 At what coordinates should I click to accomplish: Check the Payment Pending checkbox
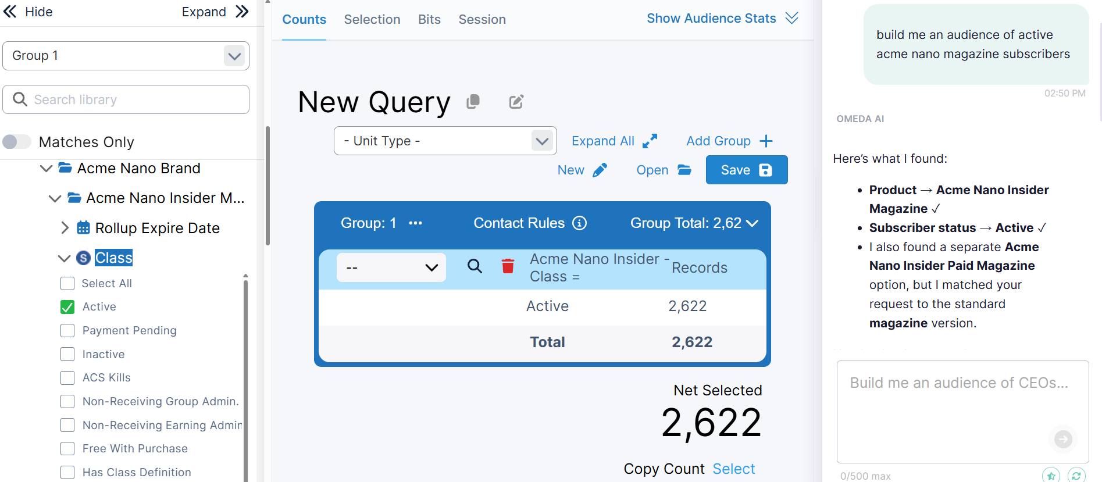pyautogui.click(x=67, y=330)
